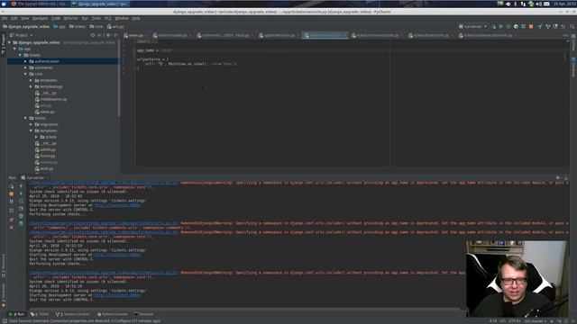Select forms.py in project tree
Screen dimensions: 577x324
[45, 156]
